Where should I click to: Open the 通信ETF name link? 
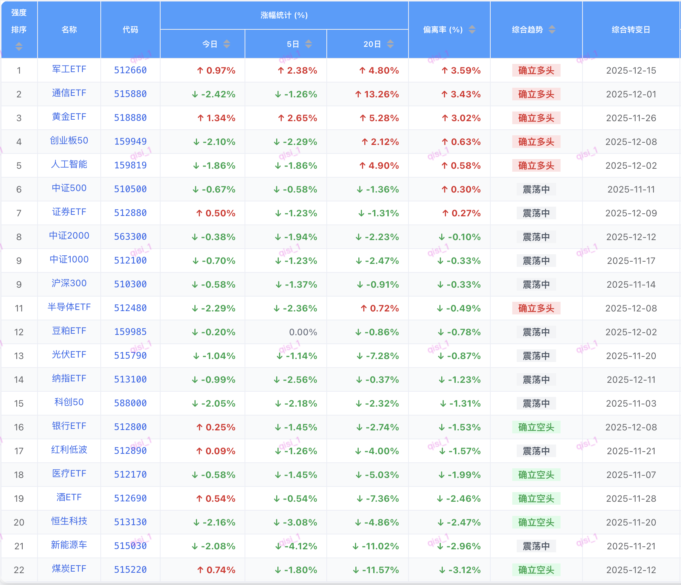click(69, 93)
